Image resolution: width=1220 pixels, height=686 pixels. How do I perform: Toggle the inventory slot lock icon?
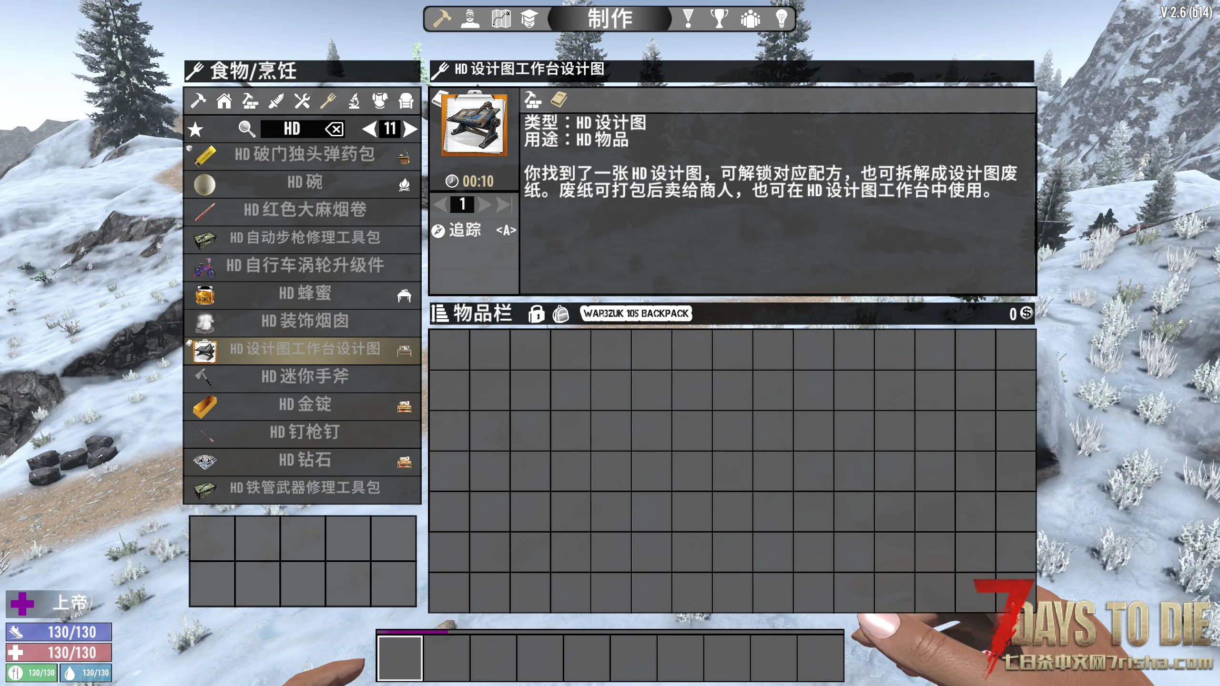(536, 314)
